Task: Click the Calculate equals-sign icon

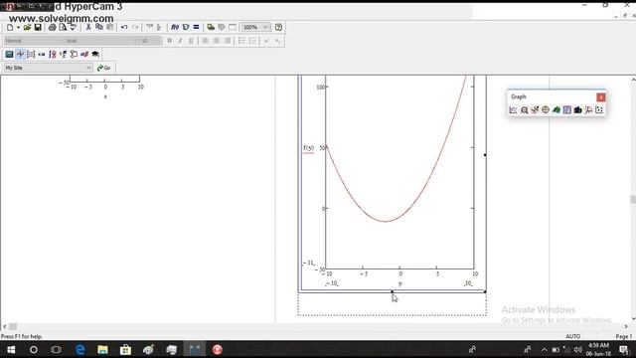Action: click(197, 27)
